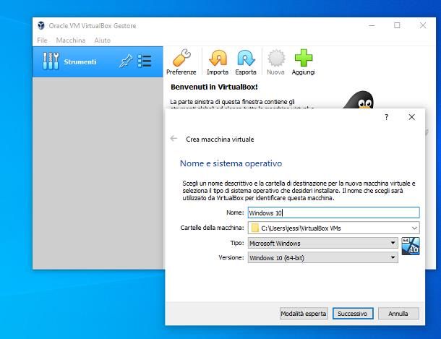Click the 'Nome e sistema operativo' heading
The image size is (441, 339).
coord(231,163)
